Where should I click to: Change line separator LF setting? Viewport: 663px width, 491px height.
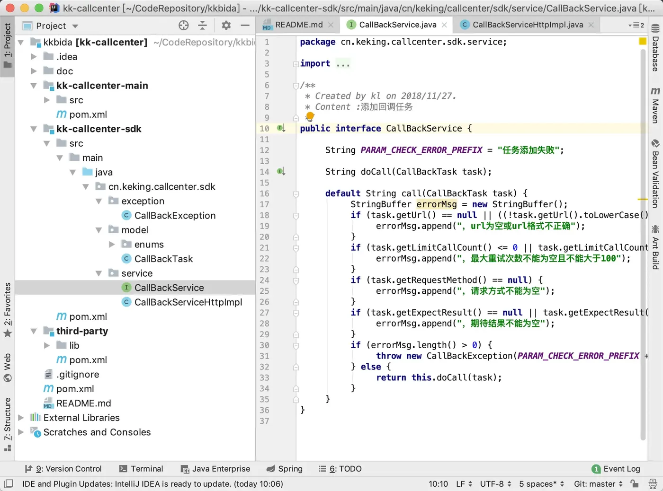point(464,483)
